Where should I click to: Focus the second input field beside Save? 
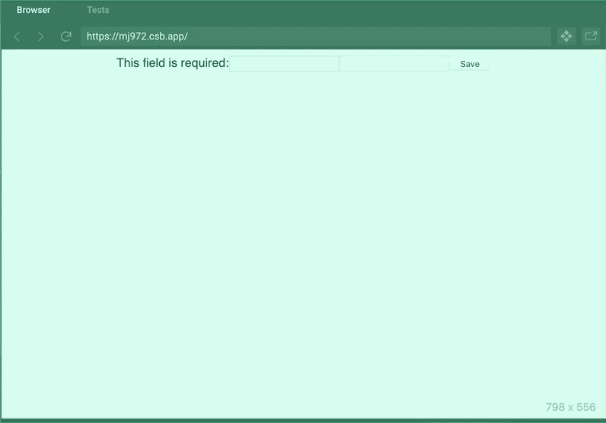[394, 64]
